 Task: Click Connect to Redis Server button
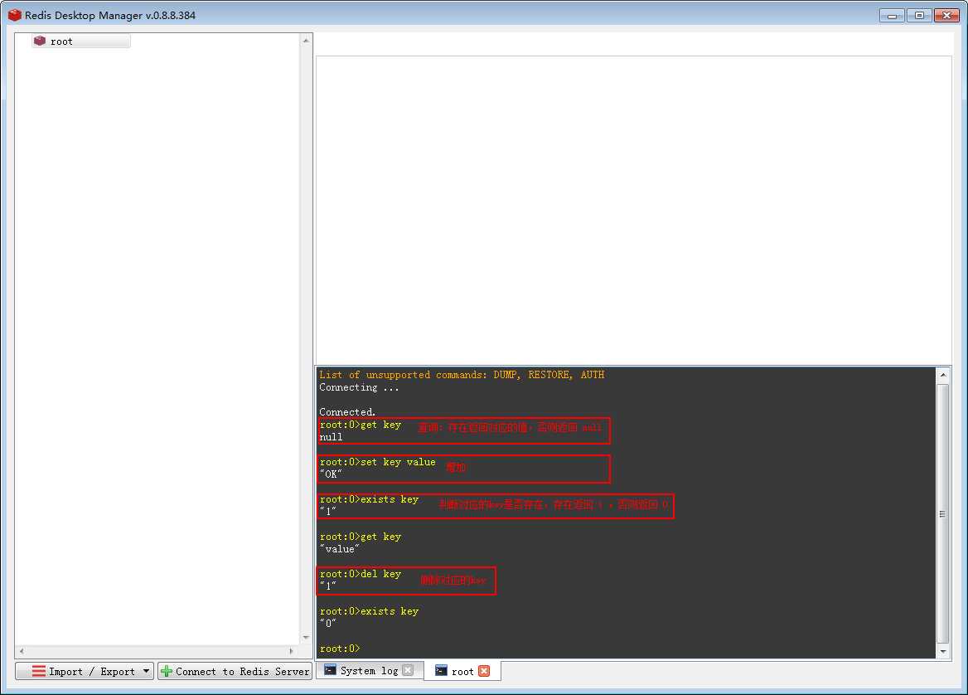[235, 671]
